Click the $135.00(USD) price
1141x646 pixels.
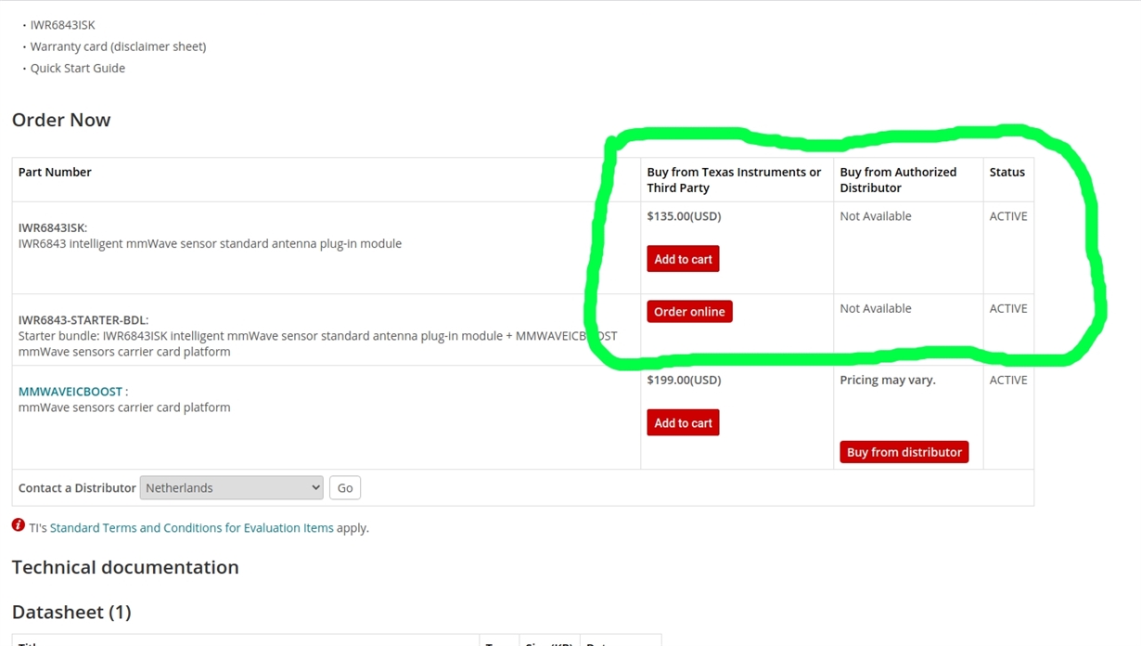pyautogui.click(x=684, y=216)
